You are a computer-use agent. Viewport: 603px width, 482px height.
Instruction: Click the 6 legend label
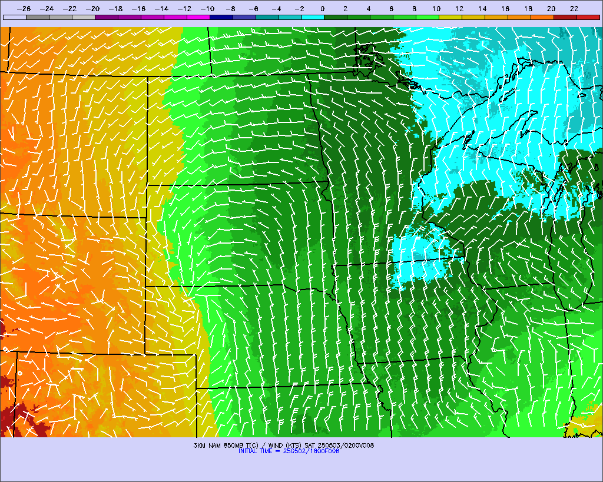(x=391, y=8)
